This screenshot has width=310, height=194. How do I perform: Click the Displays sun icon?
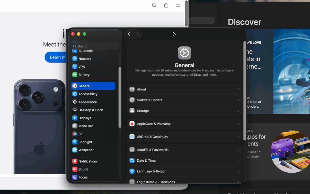(75, 118)
